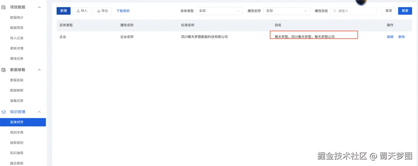
Task: Open the 实体类型 dropdown
Action: [x=219, y=11]
